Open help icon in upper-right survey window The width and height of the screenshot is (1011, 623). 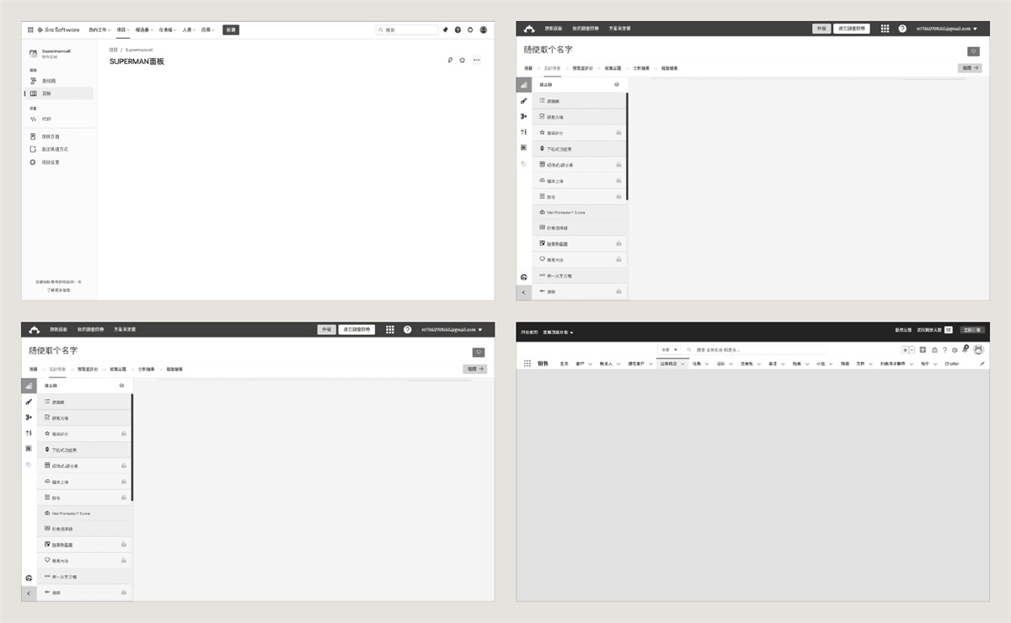902,28
